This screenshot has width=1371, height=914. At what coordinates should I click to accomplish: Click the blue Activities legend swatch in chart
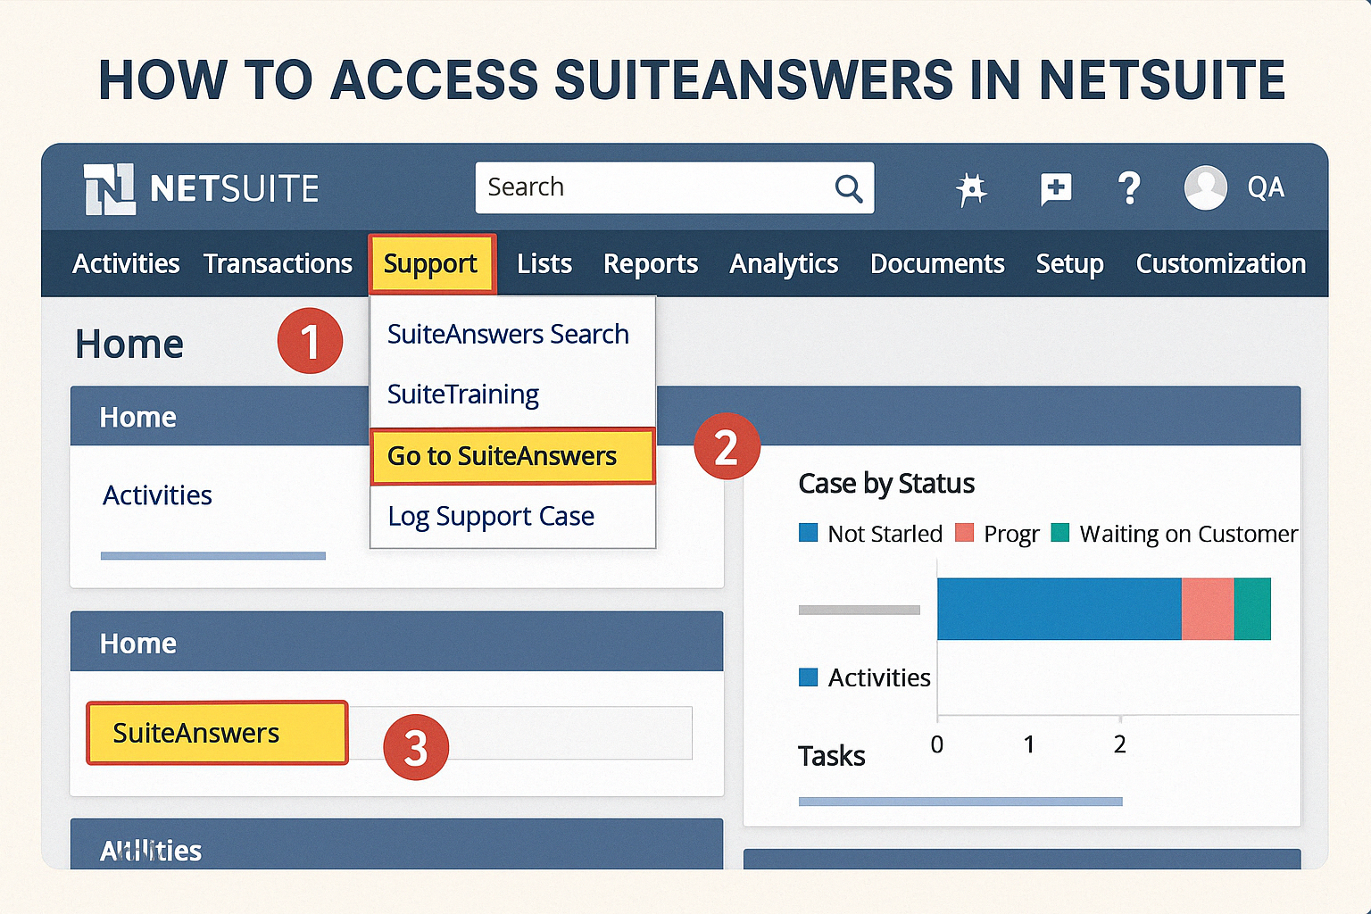pyautogui.click(x=809, y=677)
